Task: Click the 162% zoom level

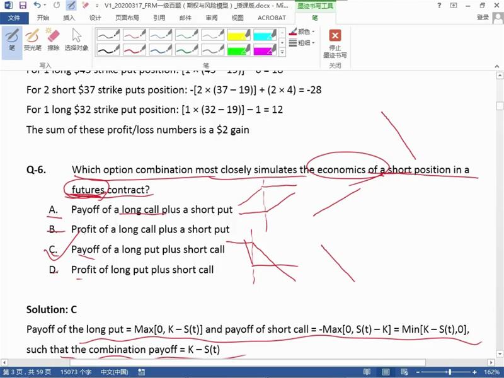Action: 492,372
